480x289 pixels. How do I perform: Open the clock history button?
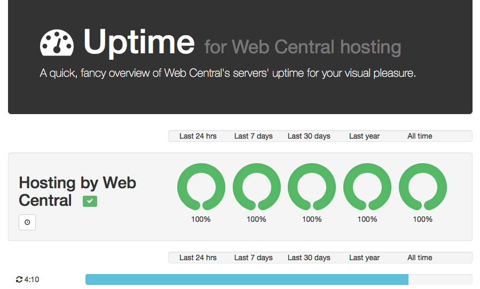pos(27,222)
